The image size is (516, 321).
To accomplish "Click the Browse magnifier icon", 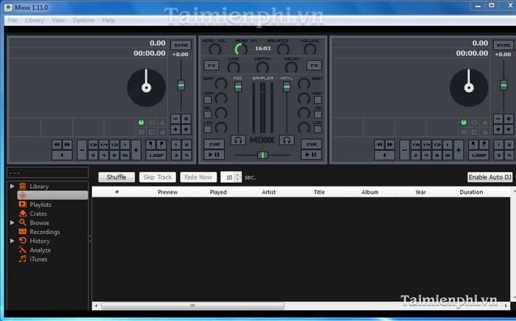I will pos(22,222).
